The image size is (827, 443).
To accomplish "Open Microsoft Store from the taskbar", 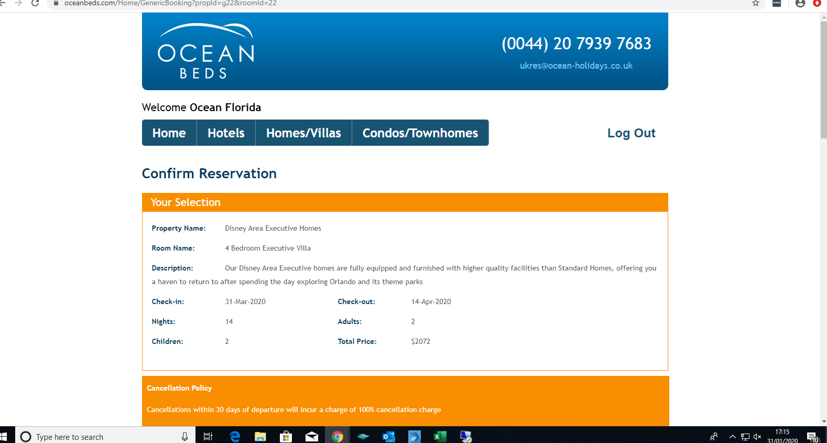I will click(286, 437).
